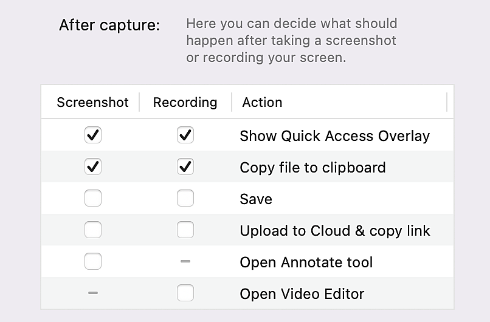Screen dimensions: 490x322
Task: Enable Save for Recording
Action: pyautogui.click(x=185, y=198)
